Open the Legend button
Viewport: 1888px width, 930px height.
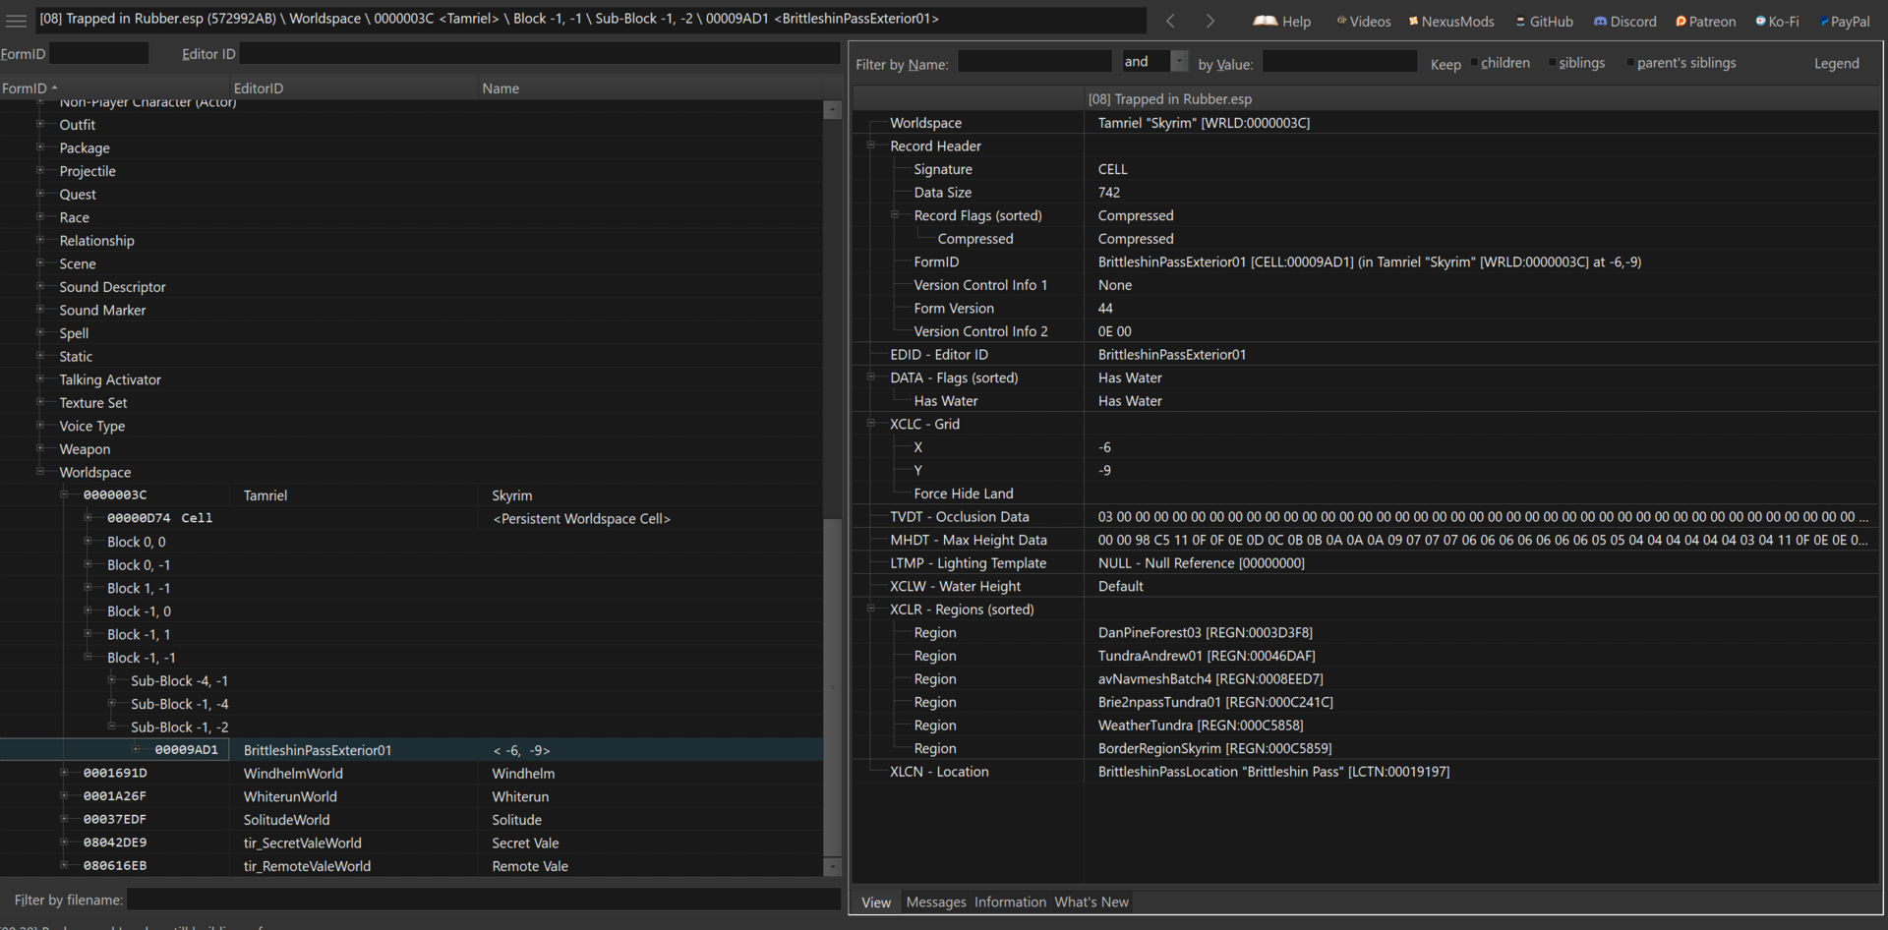[1836, 63]
